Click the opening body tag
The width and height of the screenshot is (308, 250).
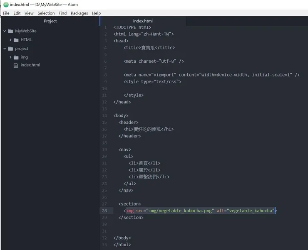point(121,115)
